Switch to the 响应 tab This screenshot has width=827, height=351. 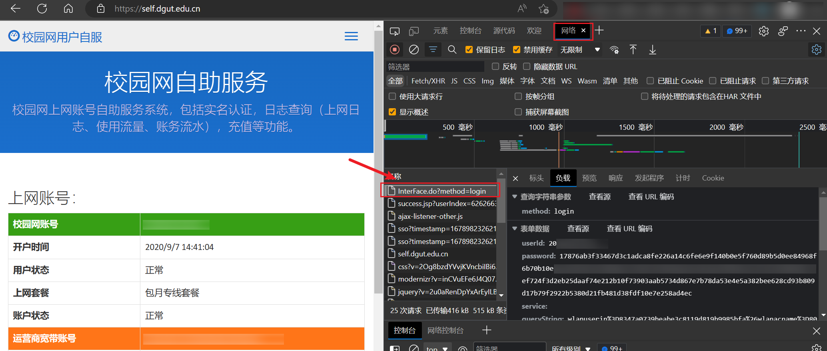click(x=615, y=178)
